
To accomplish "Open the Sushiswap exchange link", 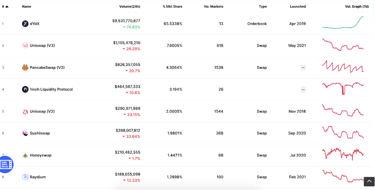I will (40, 133).
